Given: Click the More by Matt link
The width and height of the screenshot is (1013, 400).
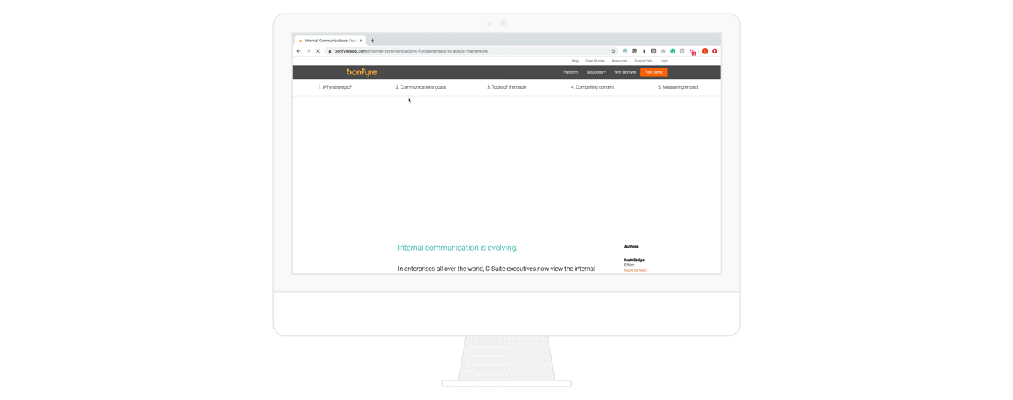Looking at the screenshot, I should tap(636, 270).
